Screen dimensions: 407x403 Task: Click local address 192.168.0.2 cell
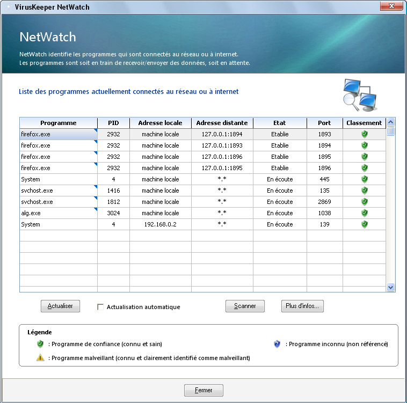161,224
